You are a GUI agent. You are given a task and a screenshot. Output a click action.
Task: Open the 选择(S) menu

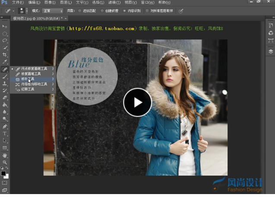tap(98, 3)
